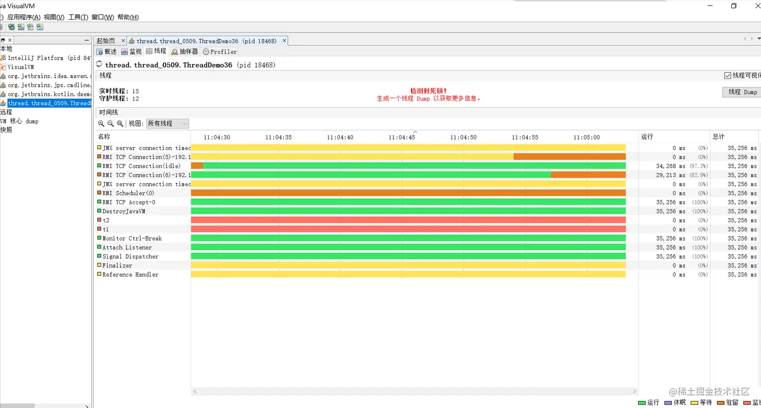761x408 pixels.
Task: Sort threads by the 运行 column header
Action: point(674,136)
